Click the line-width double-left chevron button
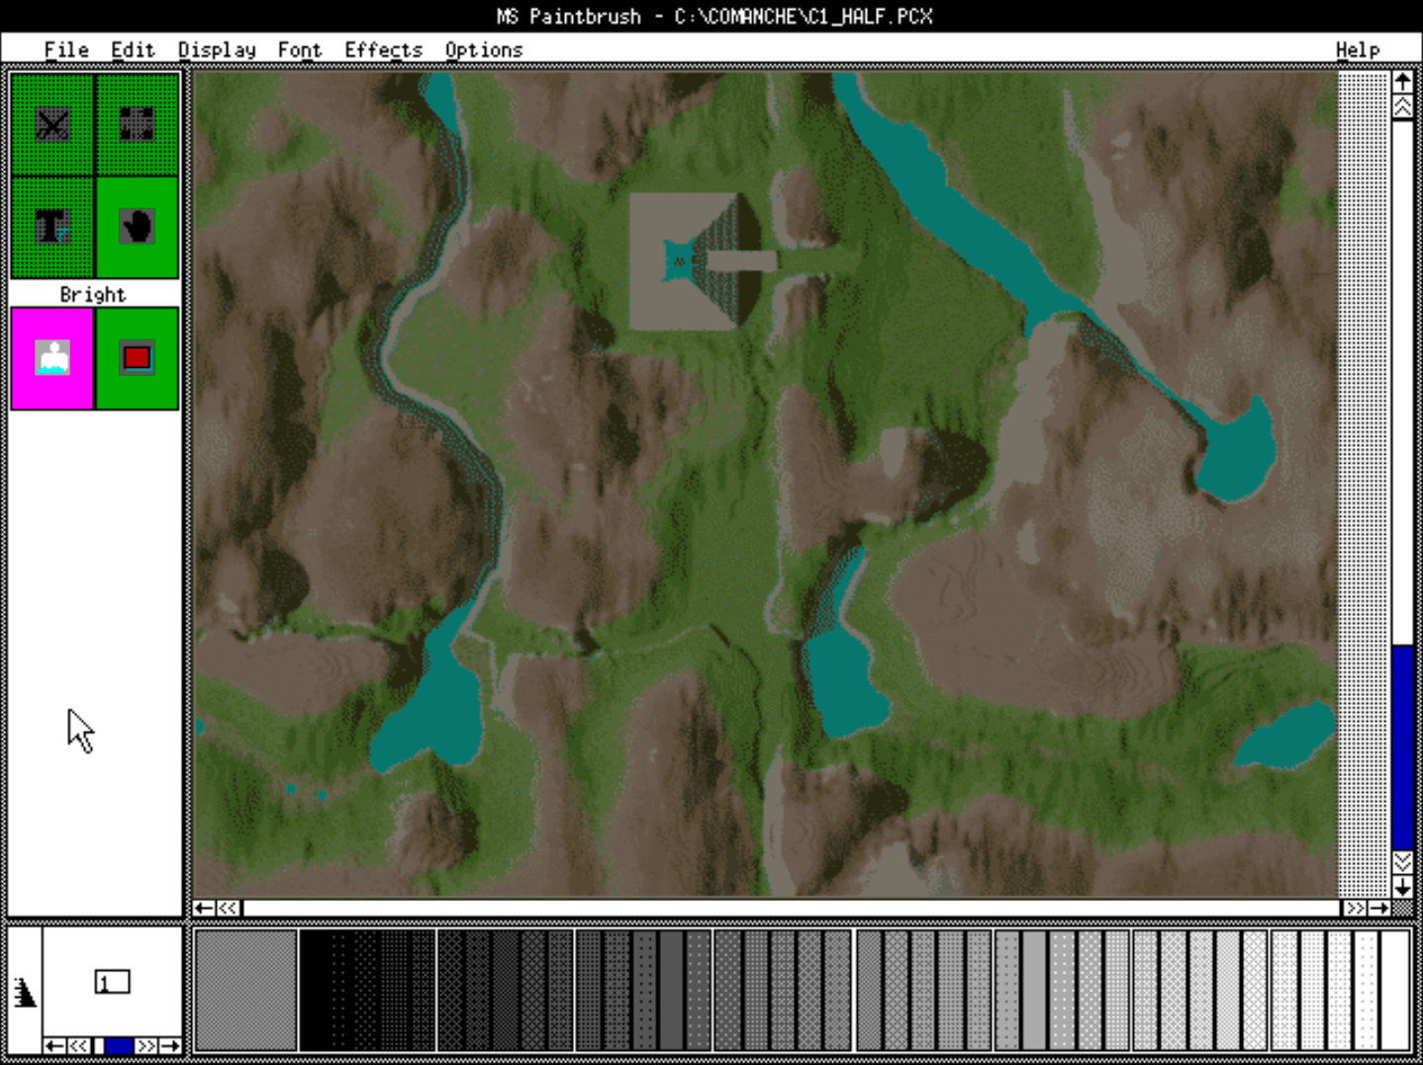The height and width of the screenshot is (1065, 1423). point(79,1045)
